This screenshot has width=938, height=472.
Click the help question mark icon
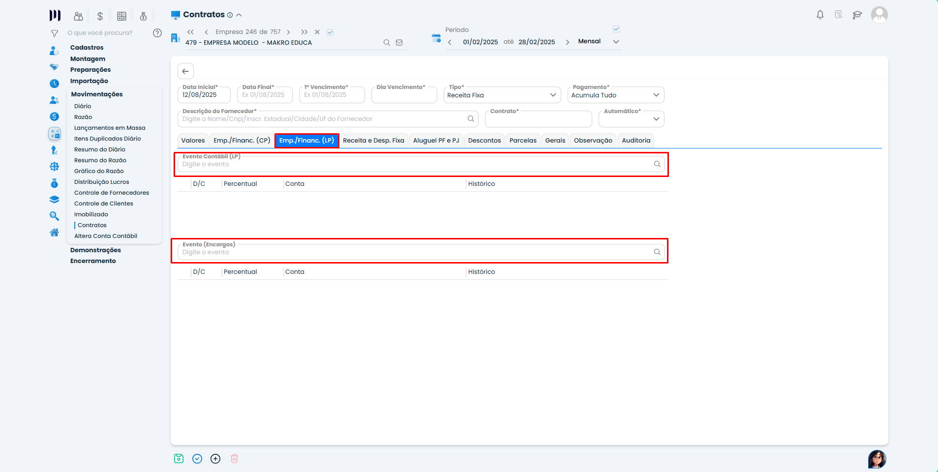(157, 33)
